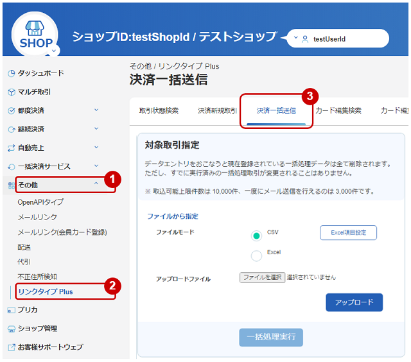Open the お客様サポートウェブ link
411x362 pixels.
pyautogui.click(x=50, y=347)
